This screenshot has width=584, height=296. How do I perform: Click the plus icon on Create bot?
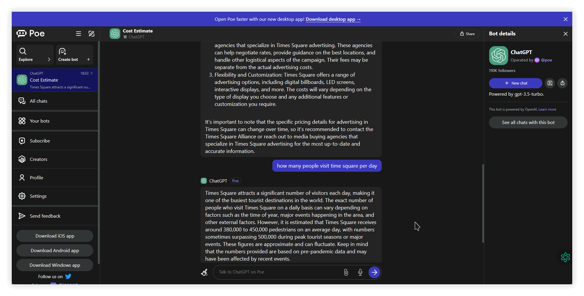pyautogui.click(x=89, y=59)
